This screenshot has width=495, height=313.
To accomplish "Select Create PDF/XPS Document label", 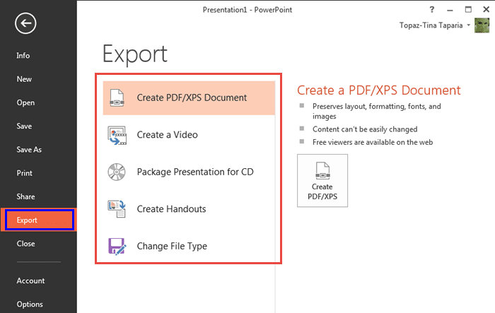I will [x=192, y=98].
